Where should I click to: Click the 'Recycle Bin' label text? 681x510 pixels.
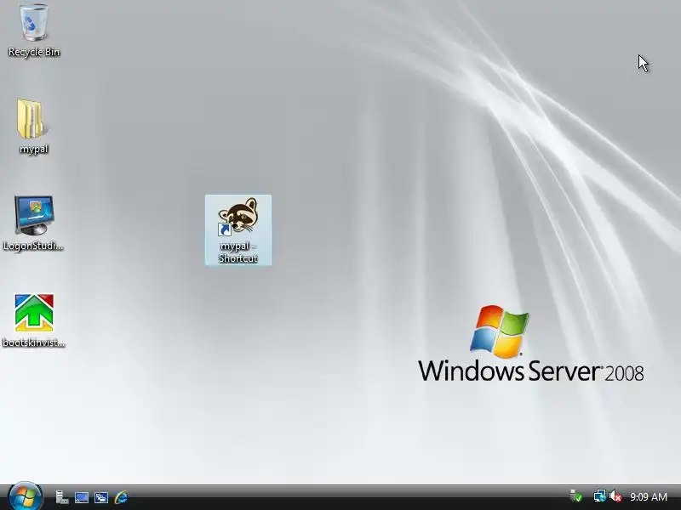pos(34,52)
